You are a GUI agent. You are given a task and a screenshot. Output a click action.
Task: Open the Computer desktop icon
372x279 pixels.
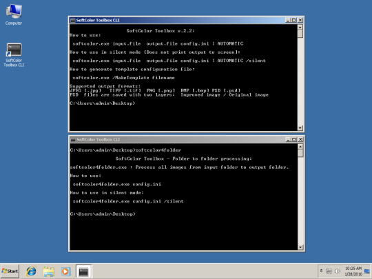(14, 14)
